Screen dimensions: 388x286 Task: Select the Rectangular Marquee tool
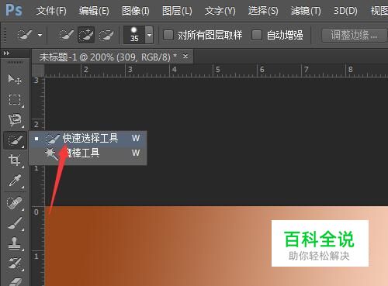click(x=15, y=99)
